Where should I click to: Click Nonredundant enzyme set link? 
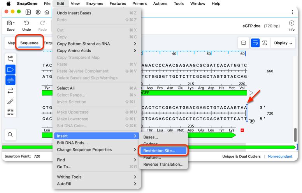tap(280, 156)
